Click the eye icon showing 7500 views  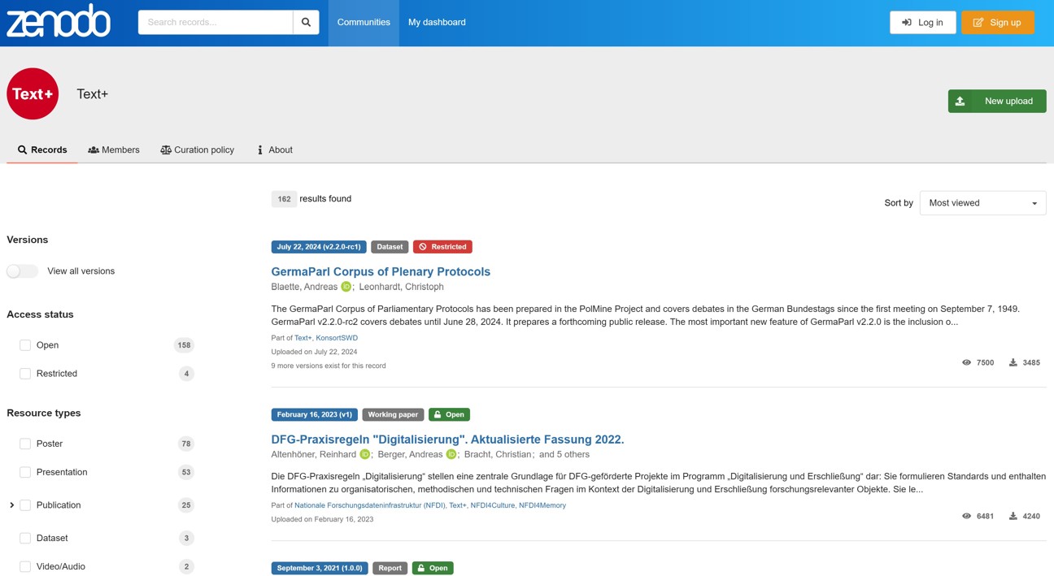[966, 362]
